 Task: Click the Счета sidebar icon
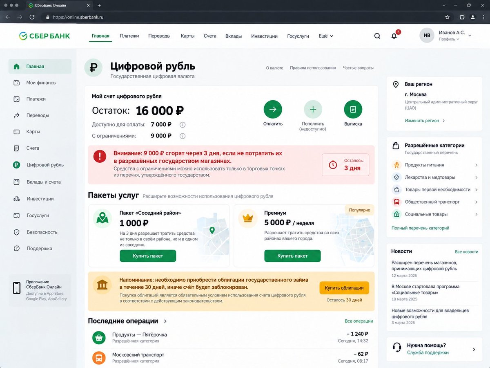[17, 148]
